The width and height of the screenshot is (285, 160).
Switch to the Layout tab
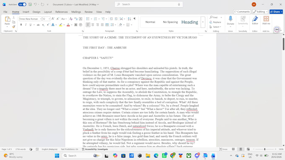pos(48,12)
